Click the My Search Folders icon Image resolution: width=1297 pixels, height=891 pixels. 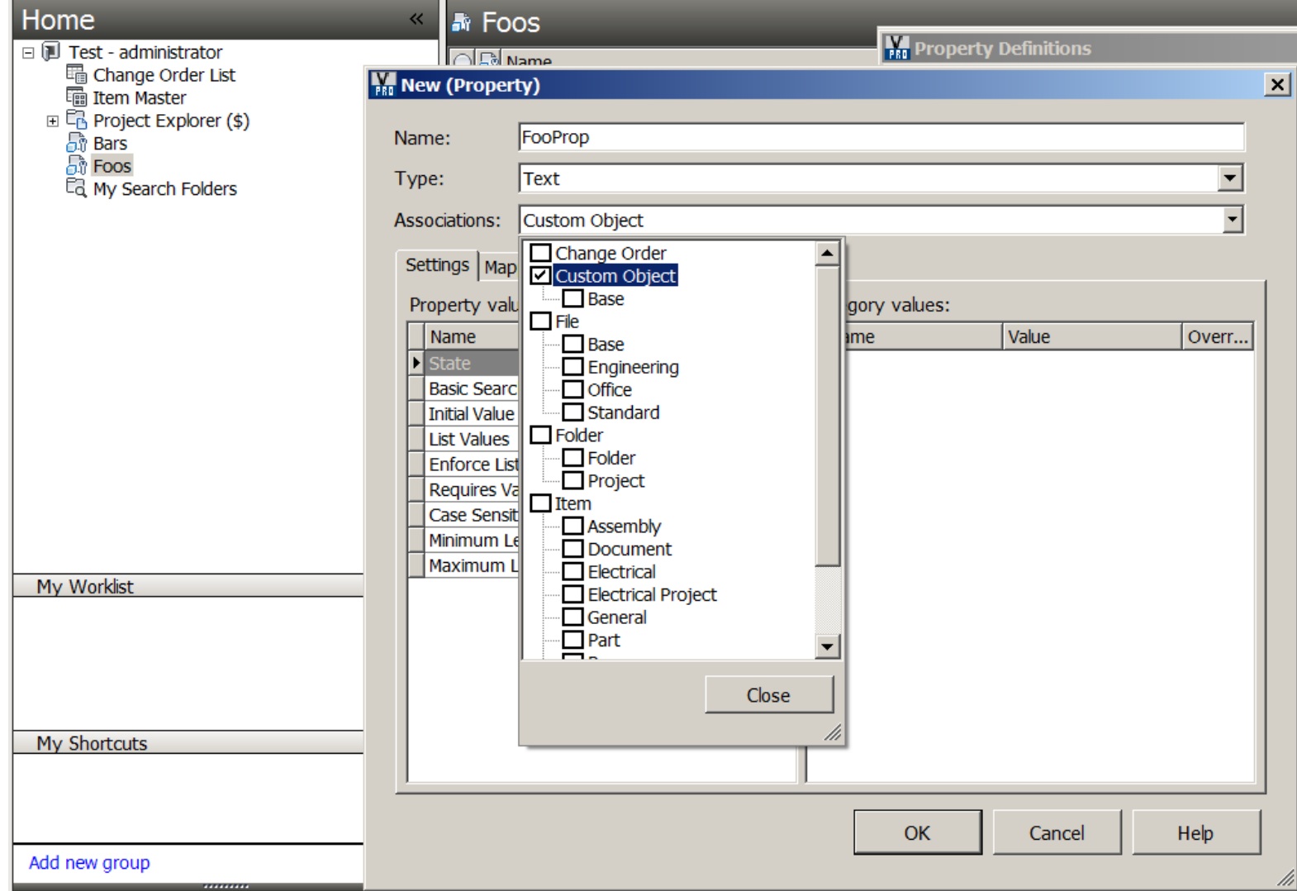point(76,188)
